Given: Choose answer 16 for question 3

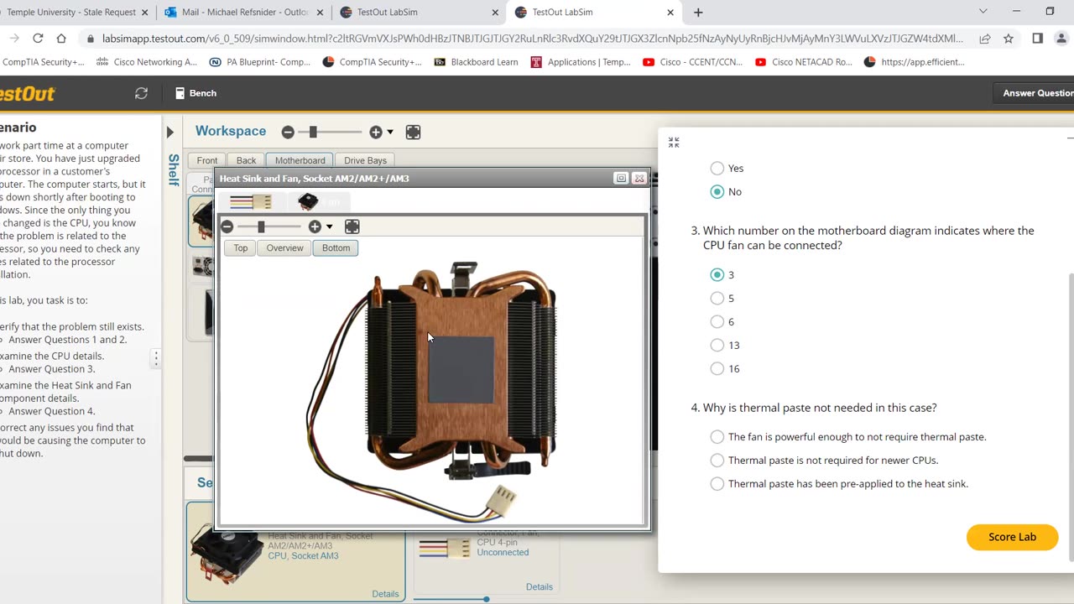Looking at the screenshot, I should (717, 368).
